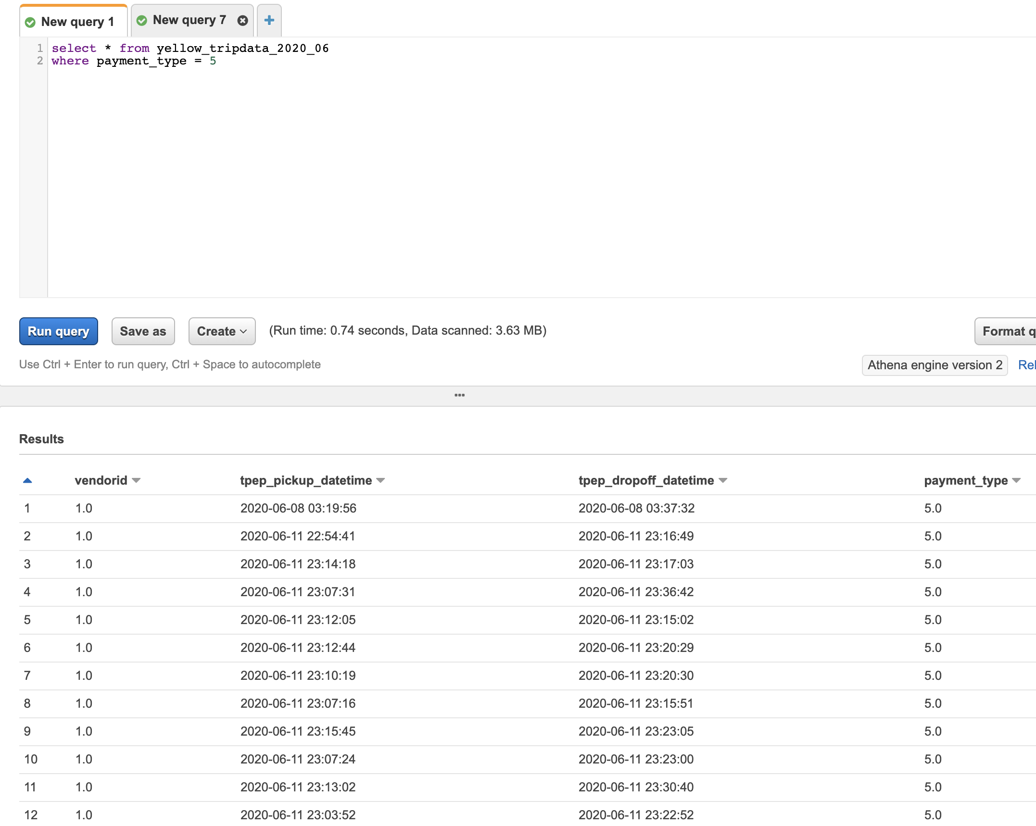Select pickup time cell in row 1
This screenshot has height=826, width=1036.
click(x=298, y=508)
